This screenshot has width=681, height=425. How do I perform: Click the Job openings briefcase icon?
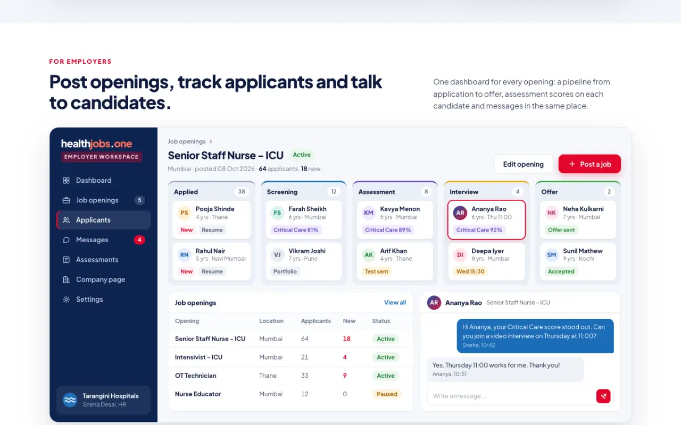pos(66,200)
